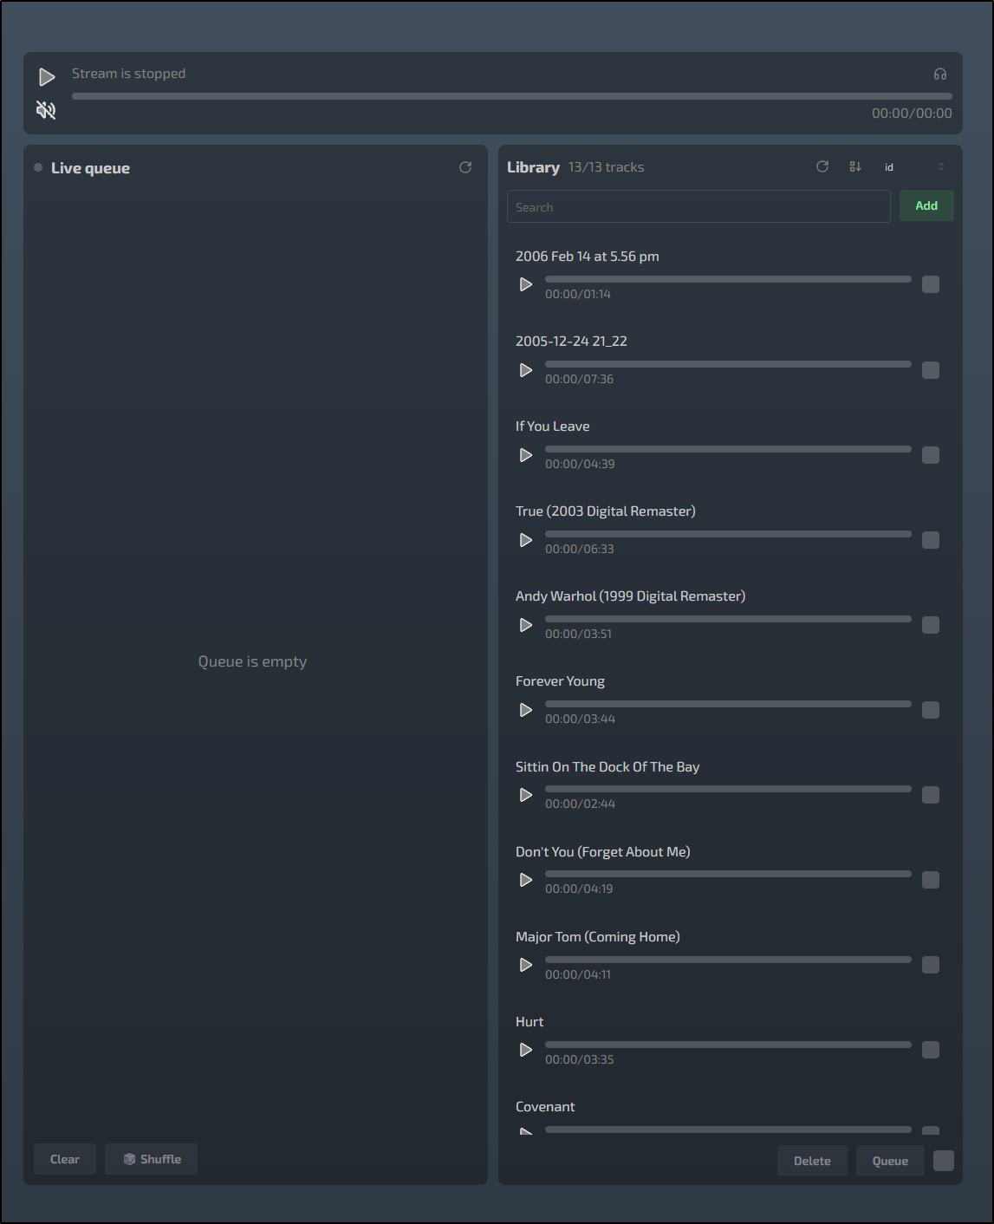Select checkbox for 'Don't You (Forget About Me)'
The width and height of the screenshot is (994, 1224).
tap(931, 880)
